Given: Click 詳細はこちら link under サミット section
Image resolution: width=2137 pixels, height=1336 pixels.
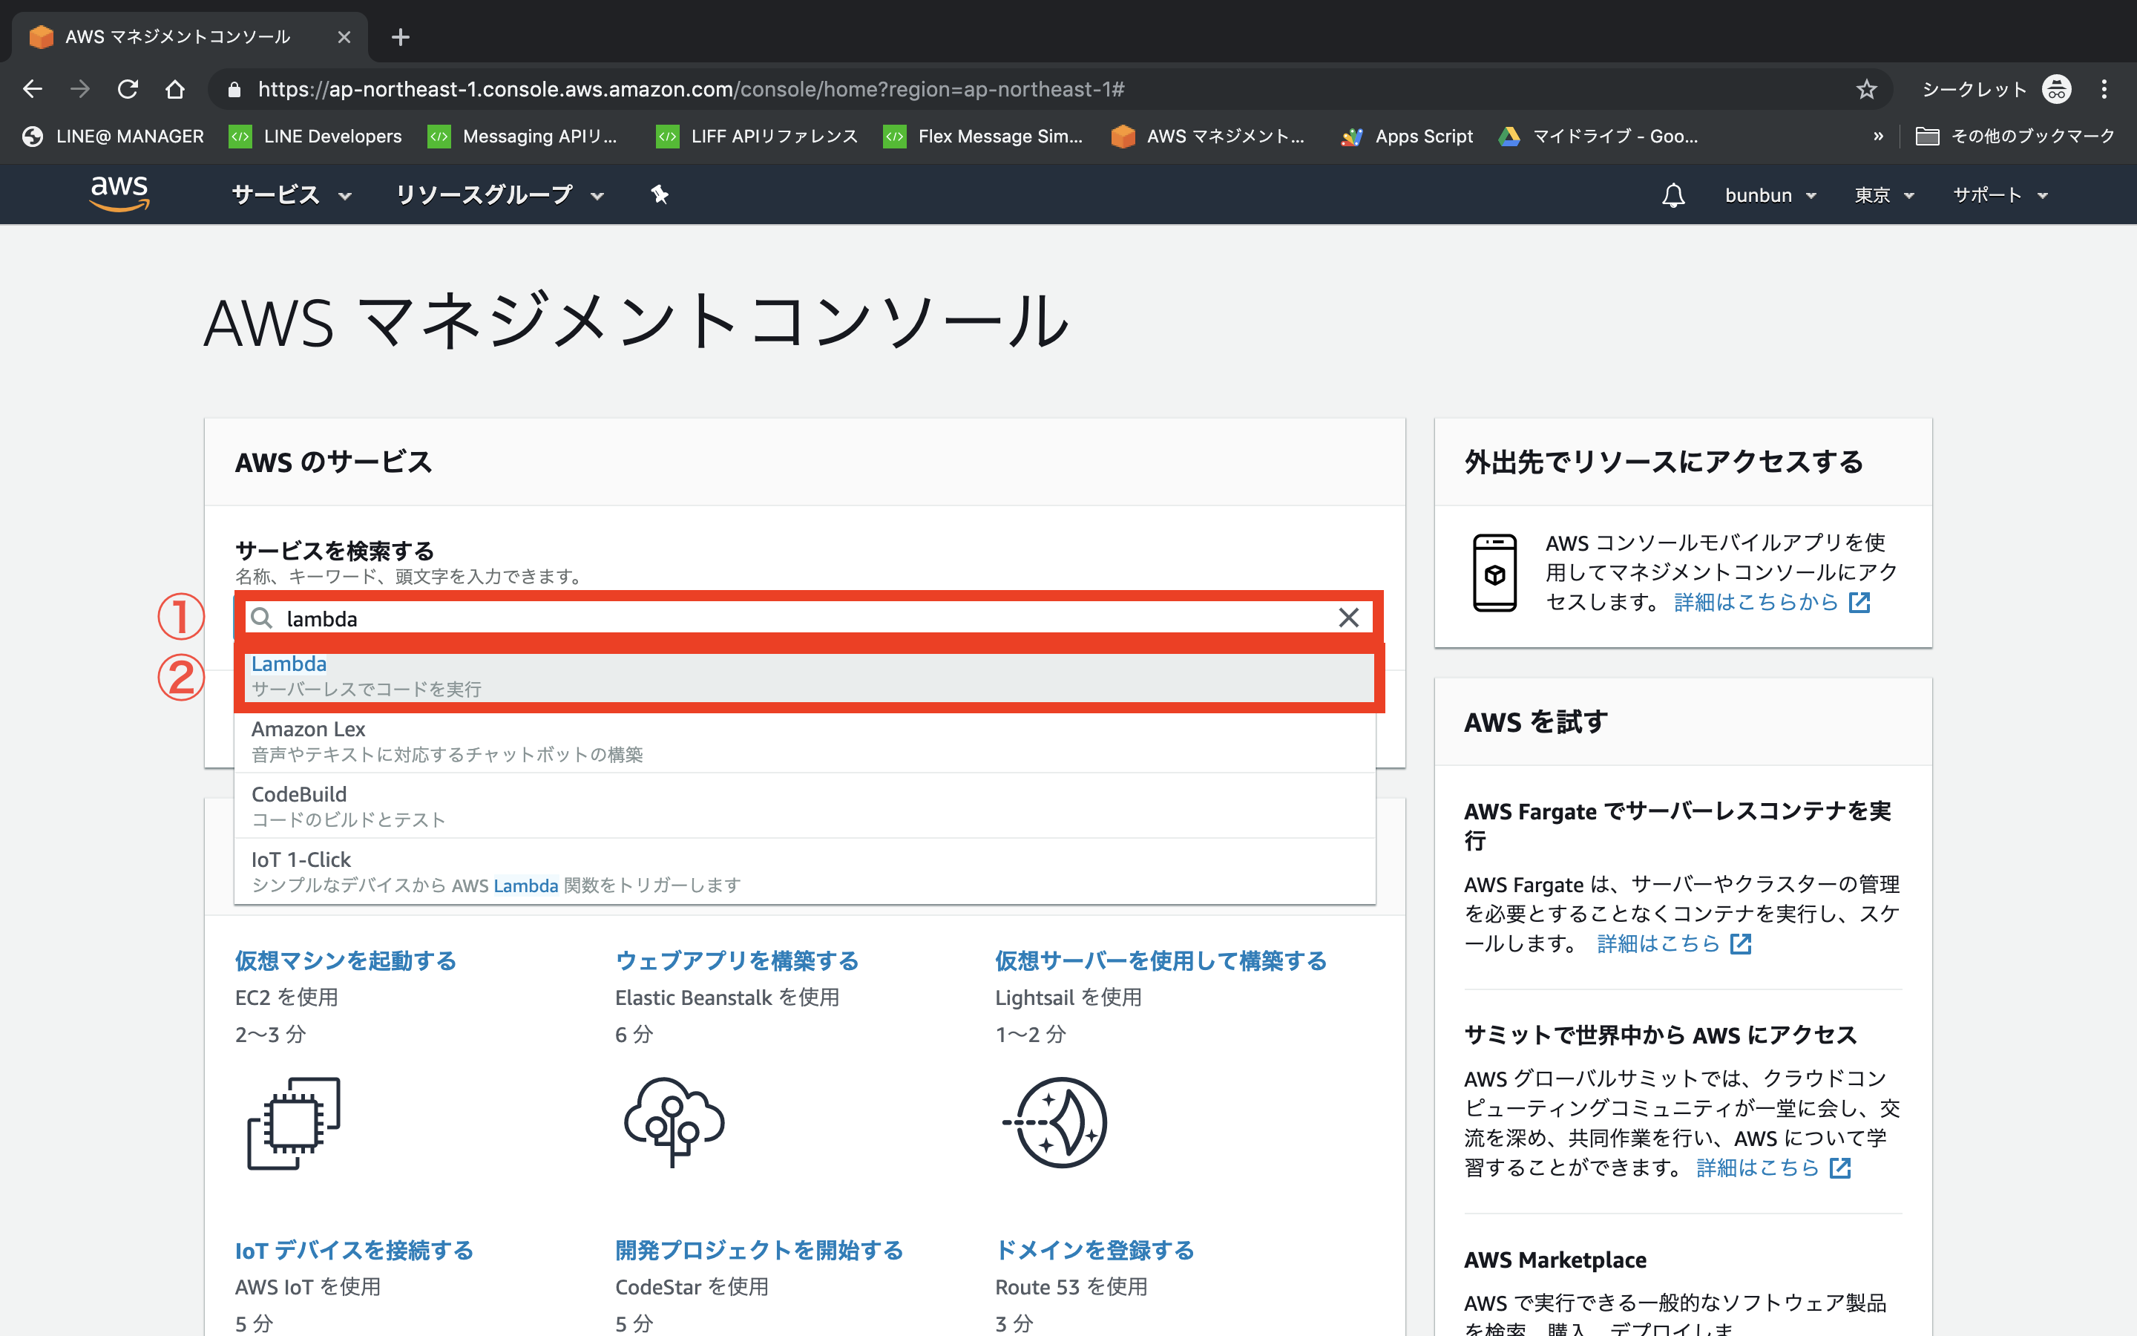Looking at the screenshot, I should tap(1757, 1168).
